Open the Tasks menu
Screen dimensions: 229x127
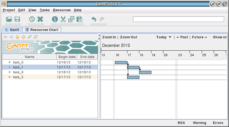(45, 10)
